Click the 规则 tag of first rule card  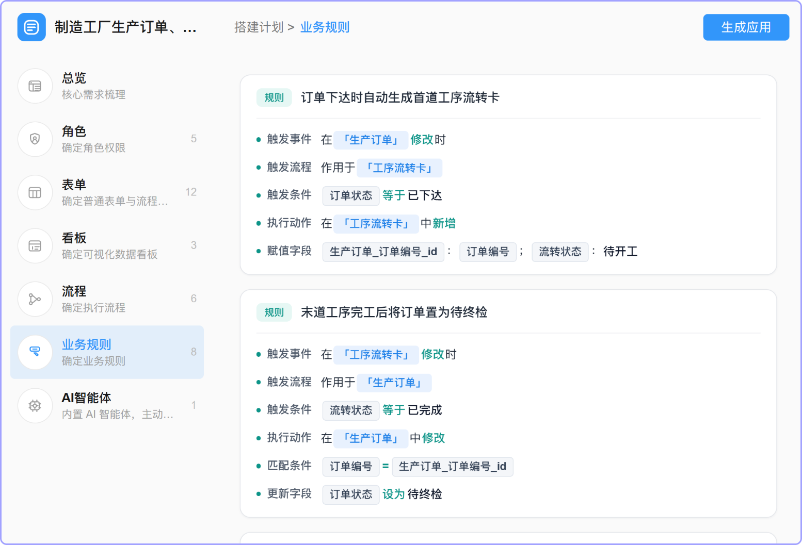pos(274,97)
